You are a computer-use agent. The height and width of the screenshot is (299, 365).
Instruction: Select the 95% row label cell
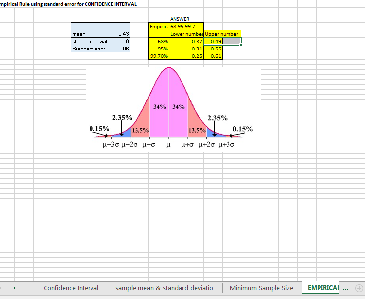159,49
